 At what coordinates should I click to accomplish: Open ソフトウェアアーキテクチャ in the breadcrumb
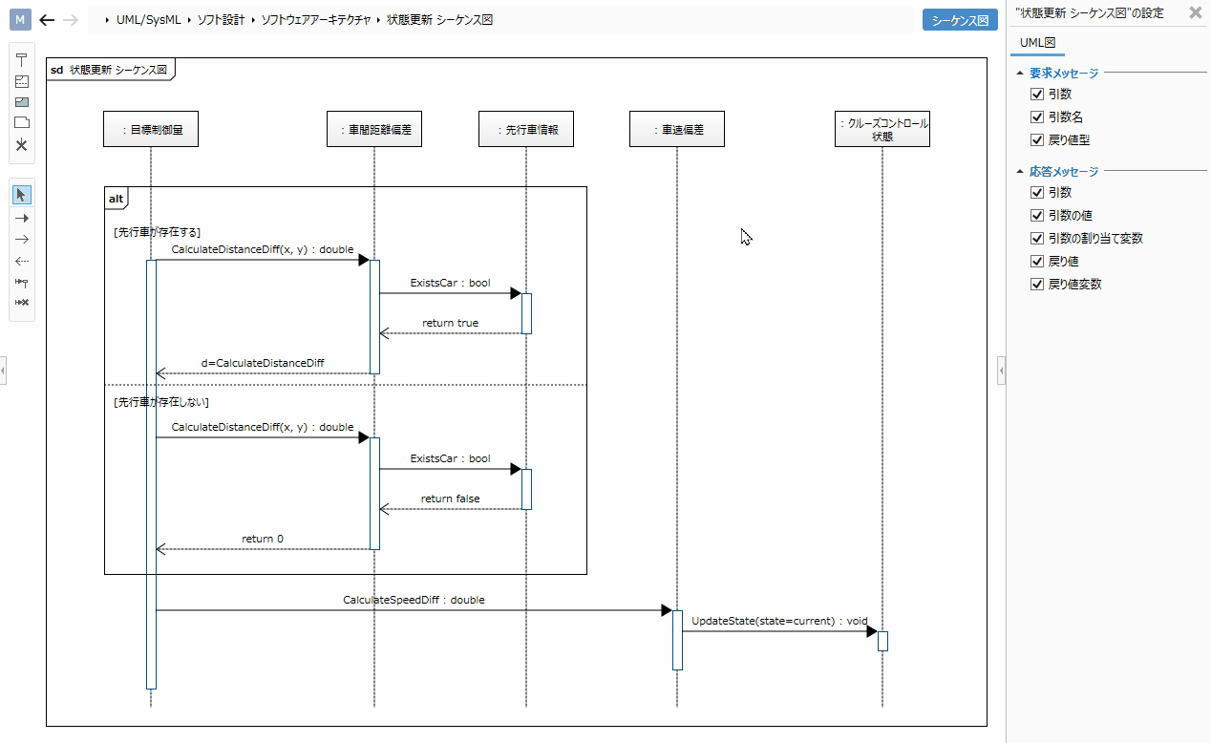(x=315, y=20)
